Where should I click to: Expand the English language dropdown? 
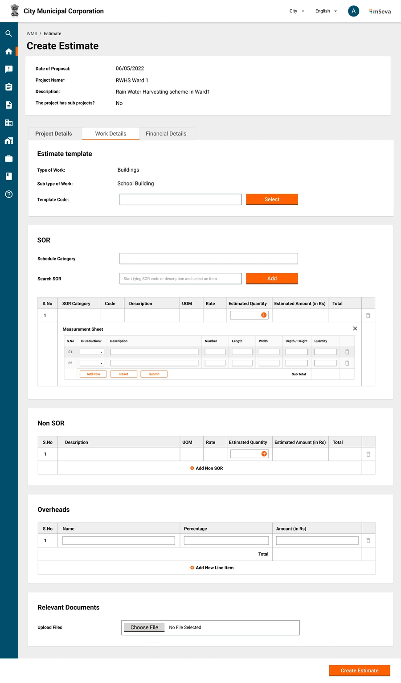(326, 11)
